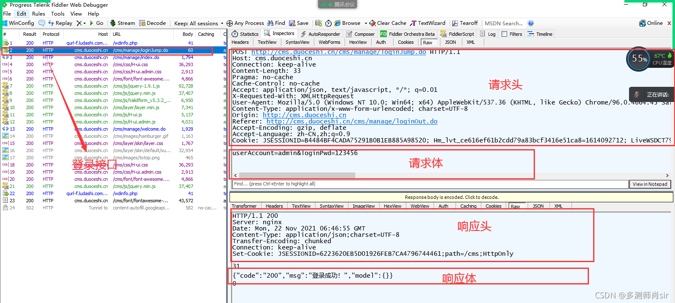
Task: Open the Filters tab with checkbox
Action: coord(512,34)
